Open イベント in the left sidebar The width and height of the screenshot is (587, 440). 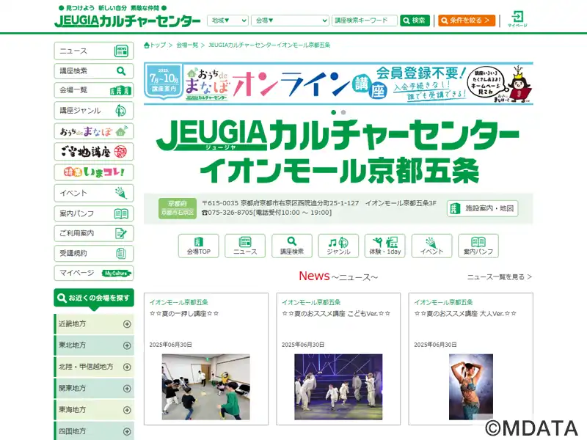pyautogui.click(x=94, y=193)
